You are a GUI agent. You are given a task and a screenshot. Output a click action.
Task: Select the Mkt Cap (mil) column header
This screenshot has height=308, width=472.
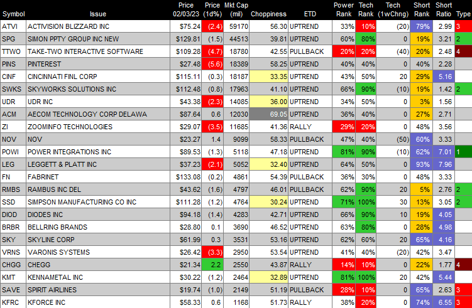click(x=236, y=9)
